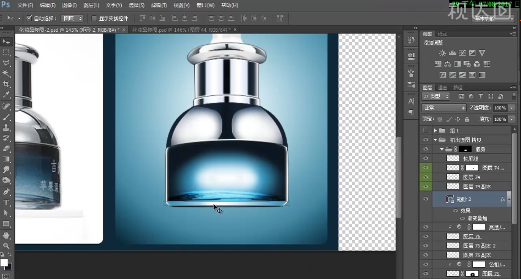Select the Path Selection tool
The height and width of the screenshot is (279, 521).
pos(6,213)
